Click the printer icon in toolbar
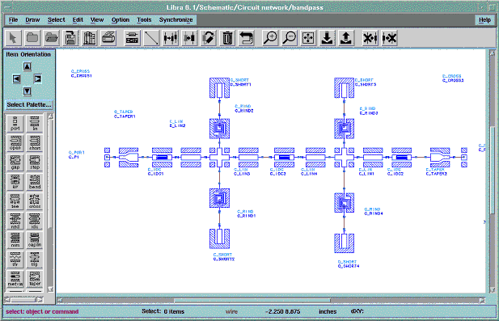The width and height of the screenshot is (499, 321). pyautogui.click(x=108, y=38)
